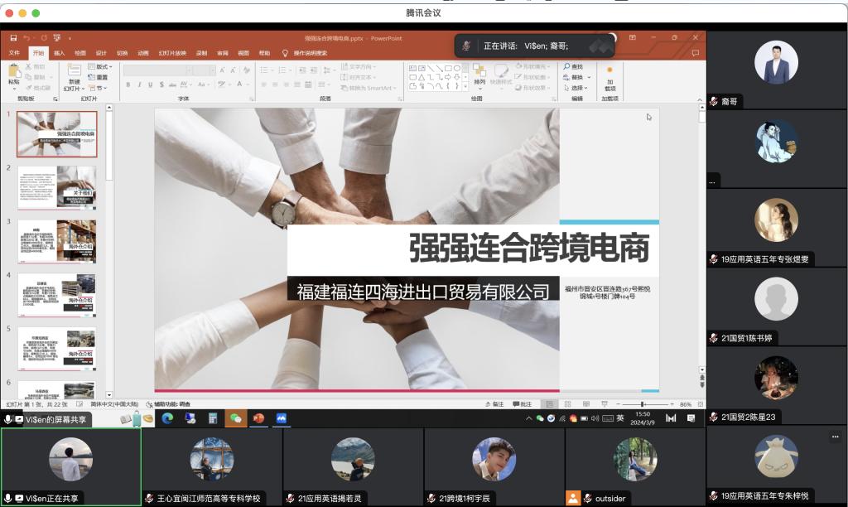848x507 pixels.
Task: Open the File (文件) menu tab
Action: [x=14, y=53]
